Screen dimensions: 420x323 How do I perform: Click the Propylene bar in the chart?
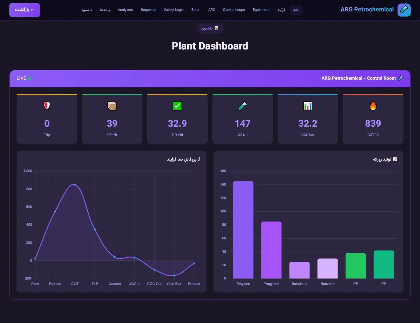[271, 250]
